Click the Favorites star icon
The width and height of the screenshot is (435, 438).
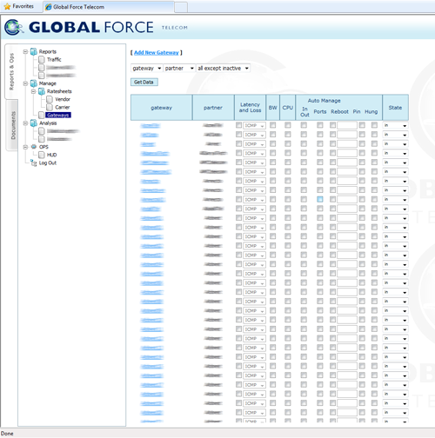click(7, 6)
